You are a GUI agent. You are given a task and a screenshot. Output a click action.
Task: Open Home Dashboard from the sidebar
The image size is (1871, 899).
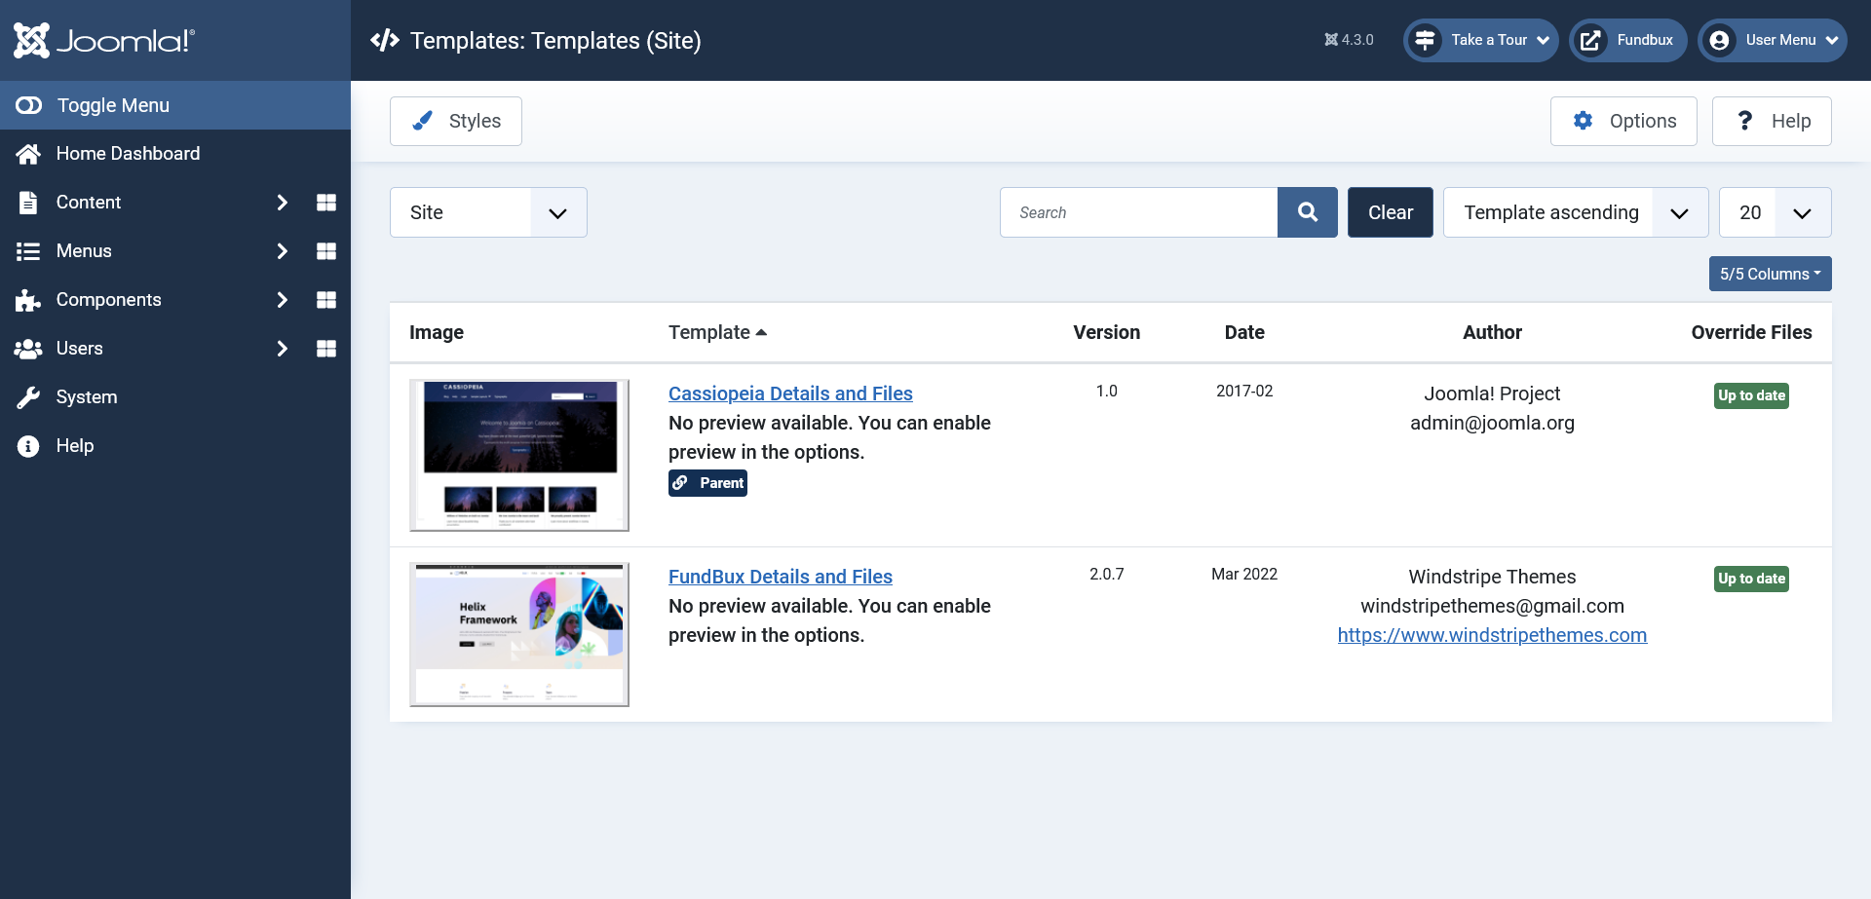(128, 154)
